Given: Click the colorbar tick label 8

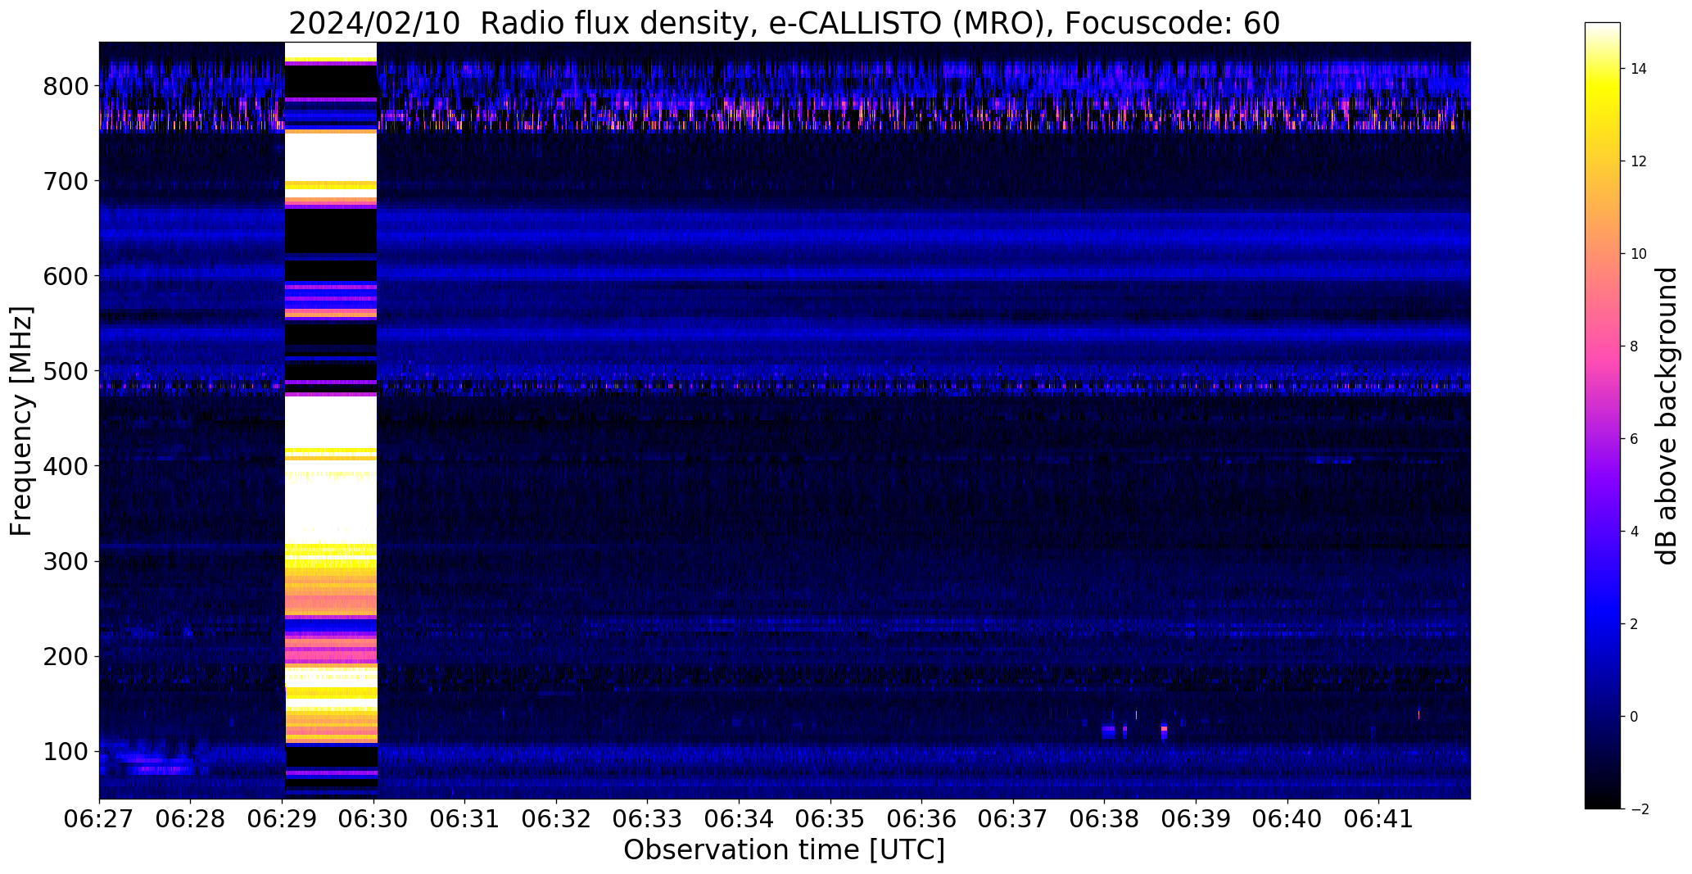Looking at the screenshot, I should pyautogui.click(x=1634, y=346).
